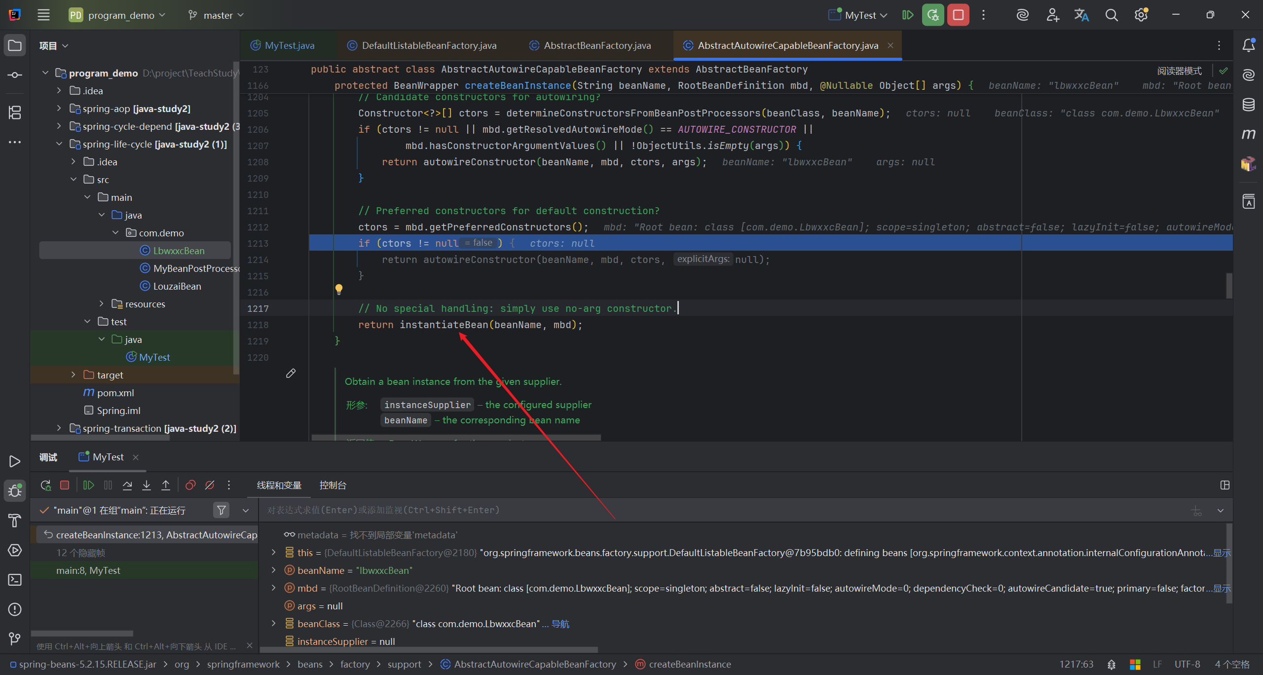Expand the target folder in project tree
Viewport: 1263px width, 675px height.
click(x=74, y=375)
